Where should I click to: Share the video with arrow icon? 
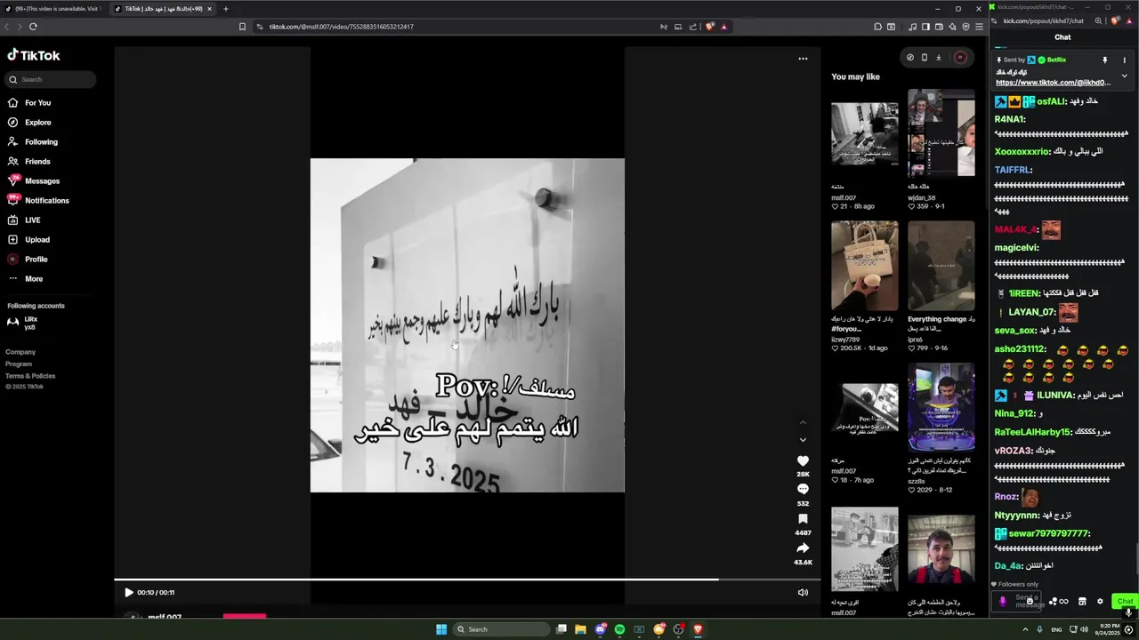point(803,548)
